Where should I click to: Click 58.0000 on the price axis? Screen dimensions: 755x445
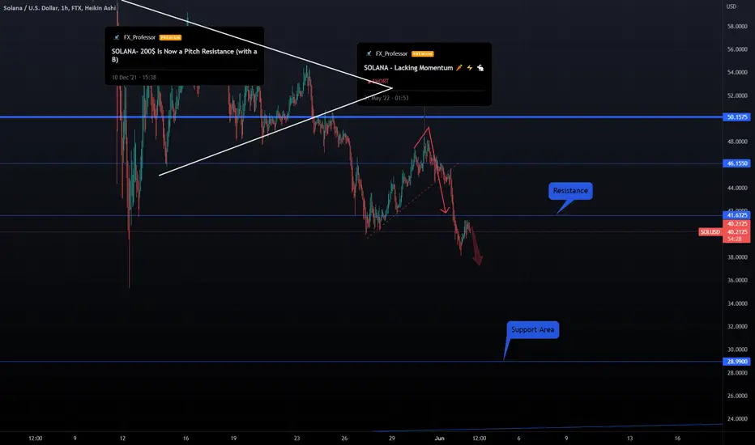(737, 27)
